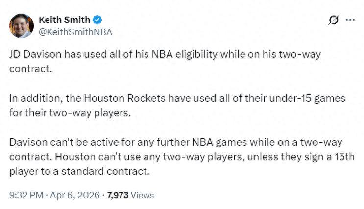Click the Grok slash-circle icon
Image resolution: width=364 pixels, height=209 pixels.
334,20
